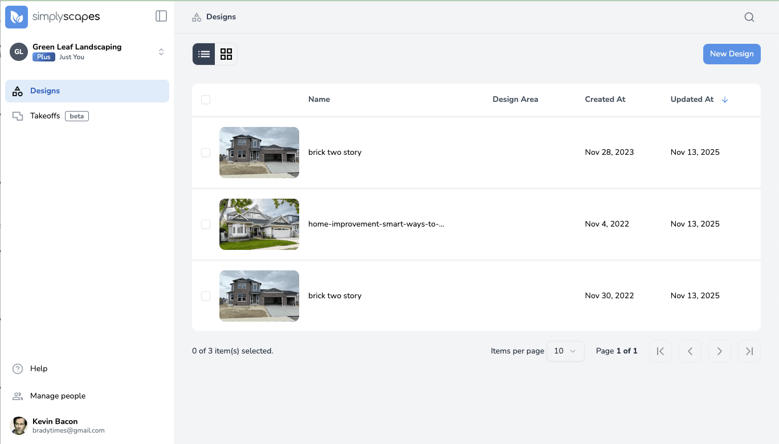The width and height of the screenshot is (779, 444).
Task: Toggle the Updated At sort arrow
Action: (725, 99)
